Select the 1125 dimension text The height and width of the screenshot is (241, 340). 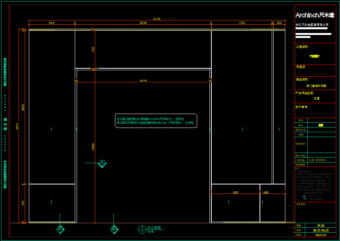[x=241, y=23]
